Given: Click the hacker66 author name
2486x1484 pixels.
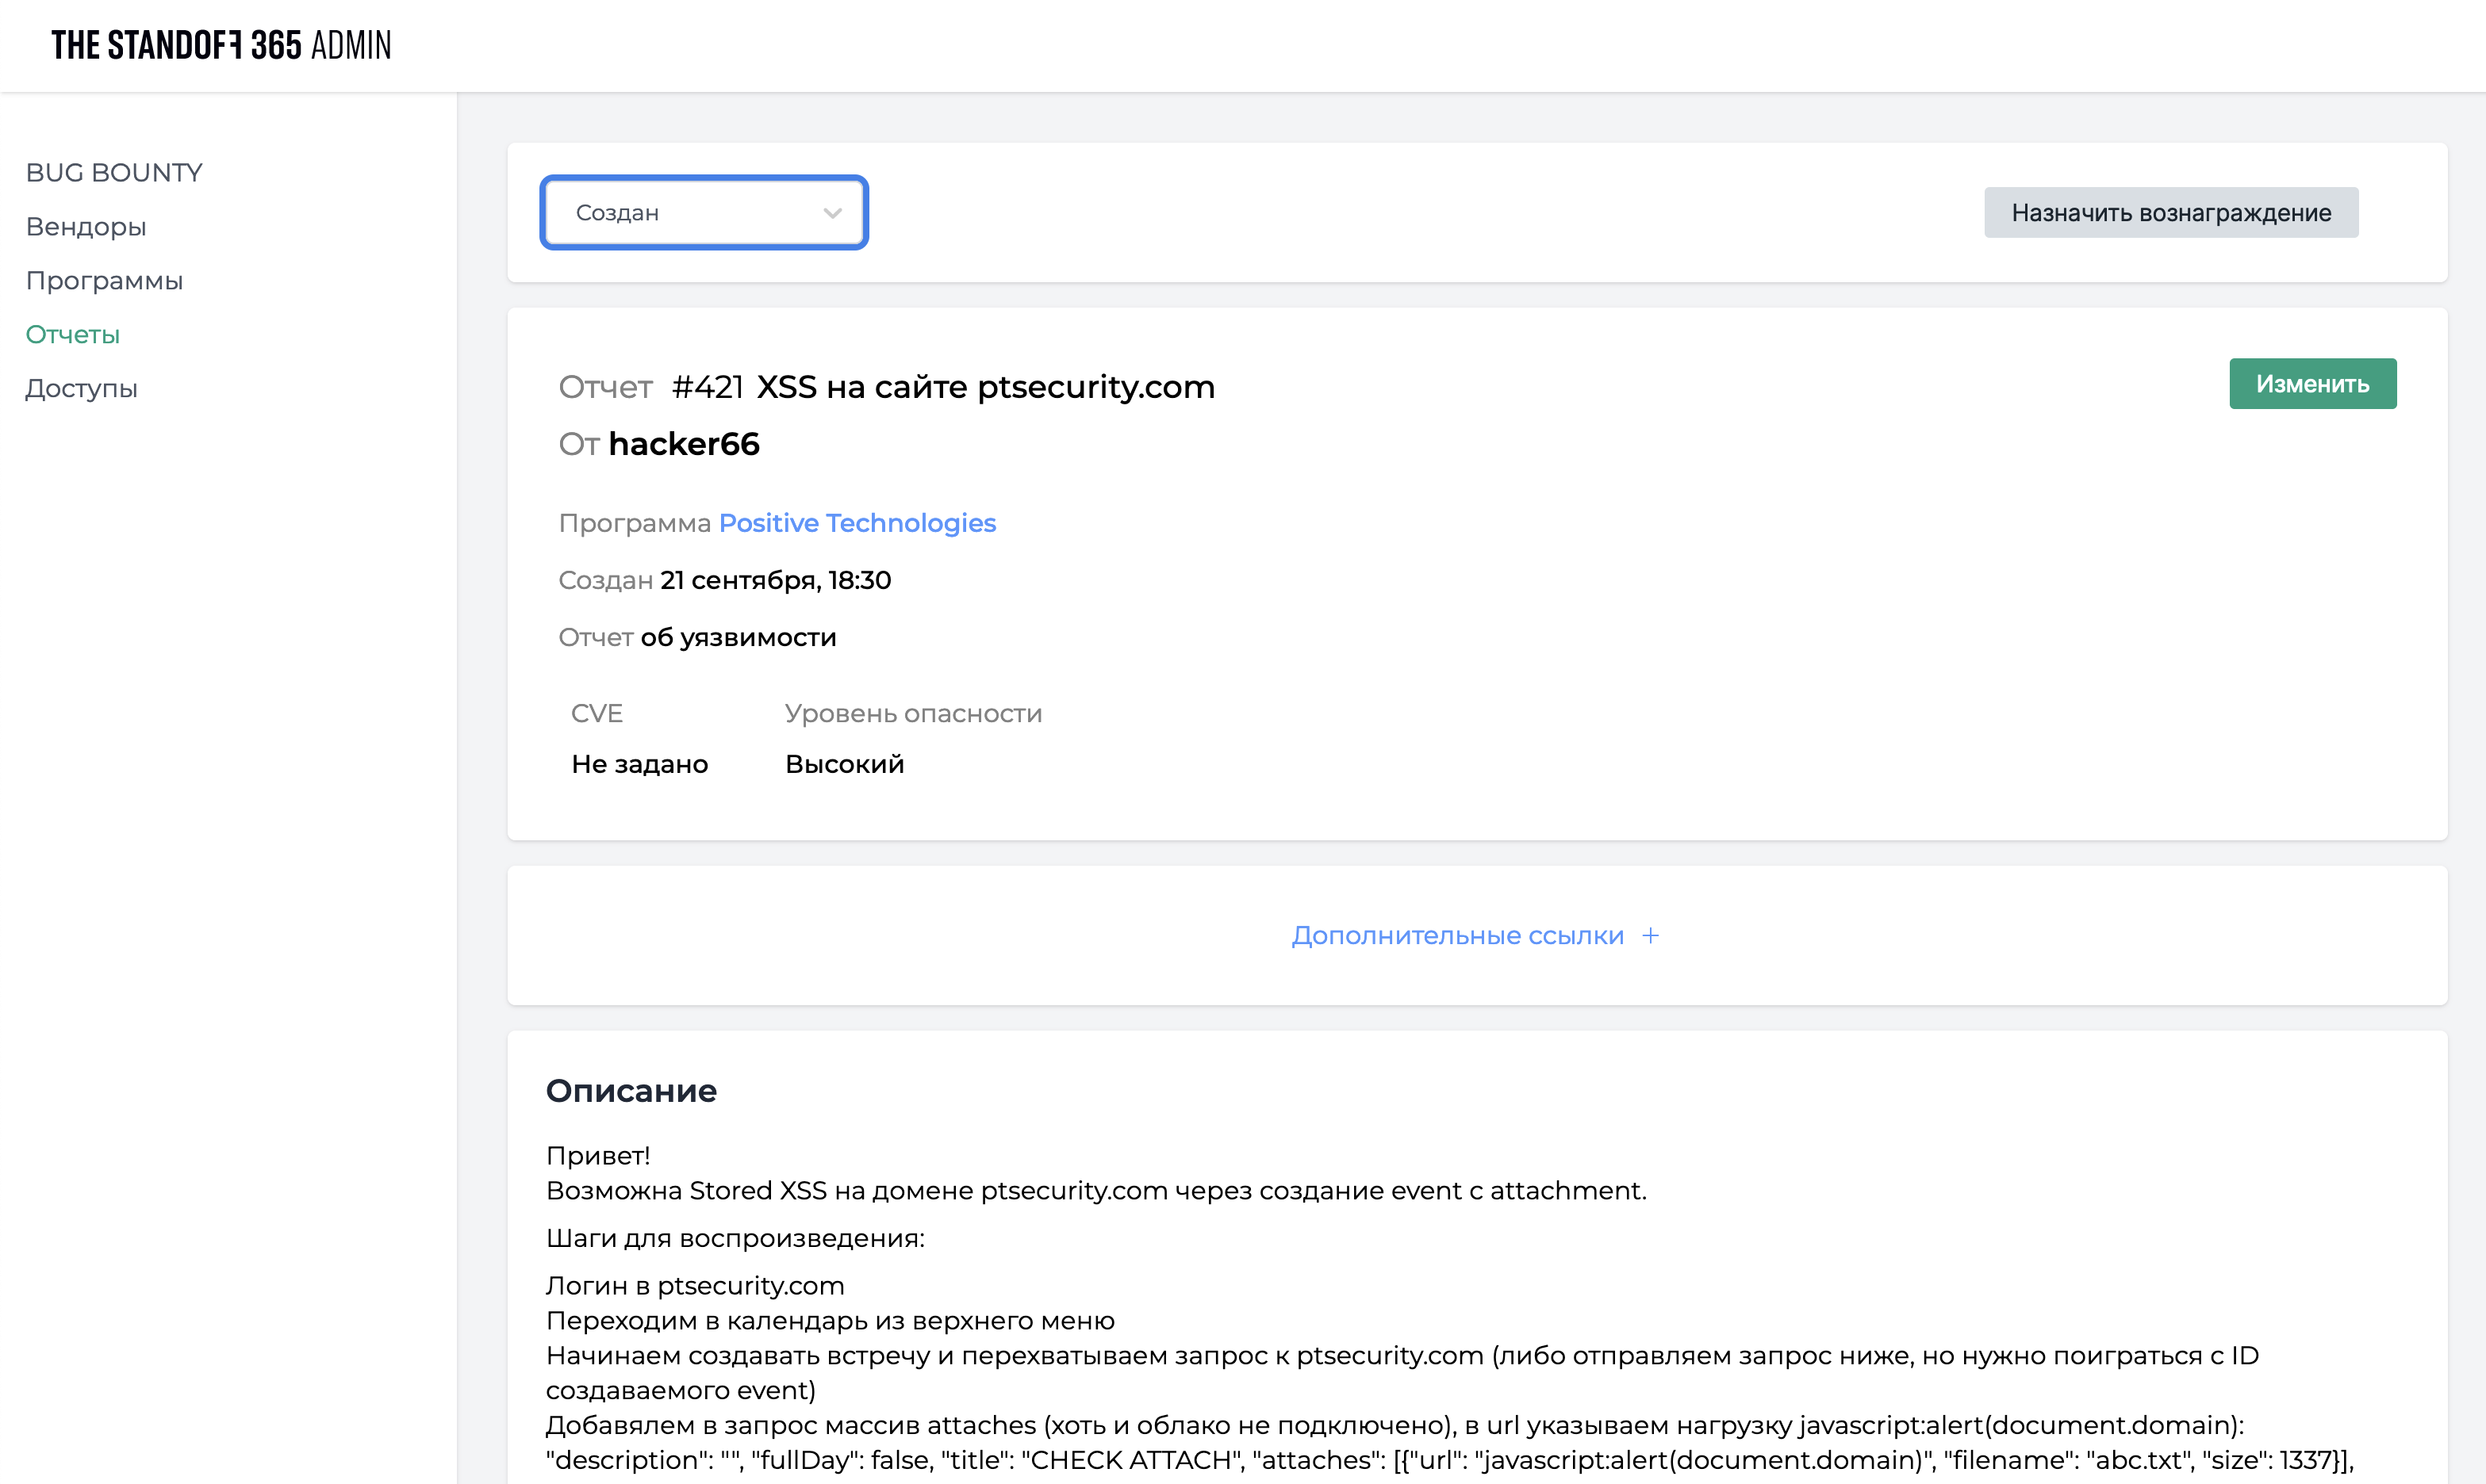Looking at the screenshot, I should pos(683,444).
